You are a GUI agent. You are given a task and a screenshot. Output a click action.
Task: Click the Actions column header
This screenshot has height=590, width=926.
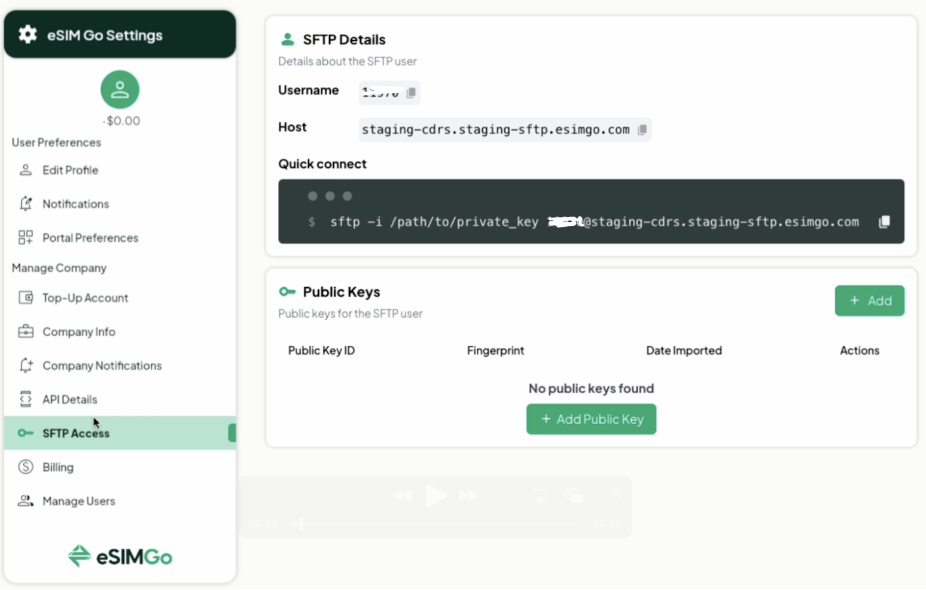(860, 351)
